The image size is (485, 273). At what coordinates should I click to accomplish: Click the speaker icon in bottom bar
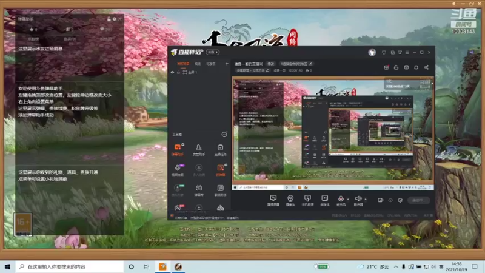tap(358, 199)
